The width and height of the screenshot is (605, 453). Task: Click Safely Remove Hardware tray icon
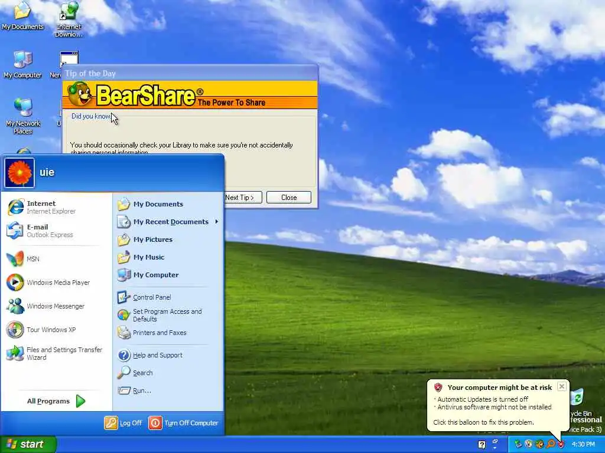pyautogui.click(x=518, y=445)
